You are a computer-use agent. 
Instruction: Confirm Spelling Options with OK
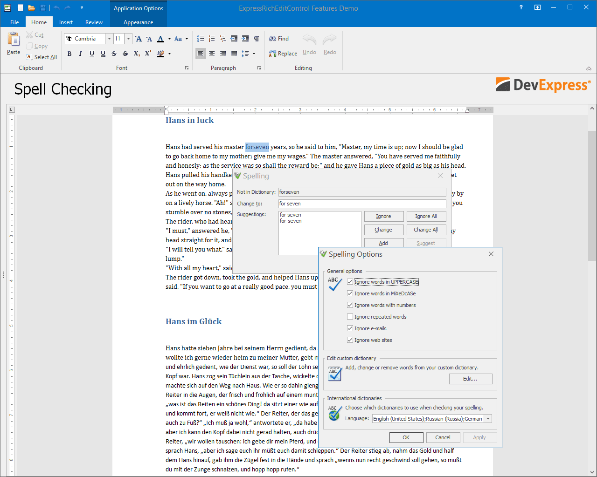(406, 437)
